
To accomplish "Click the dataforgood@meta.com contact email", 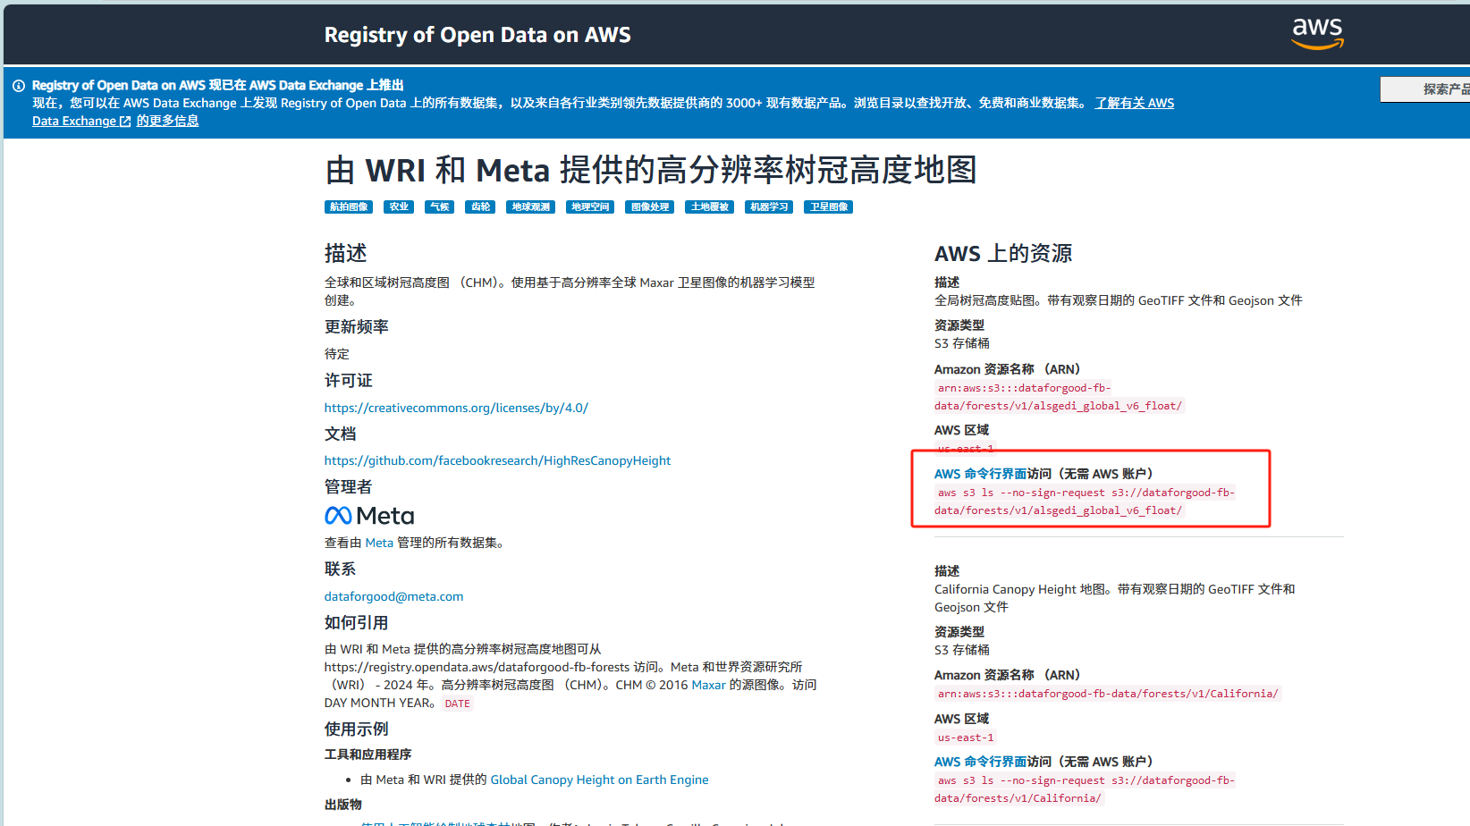I will click(393, 596).
